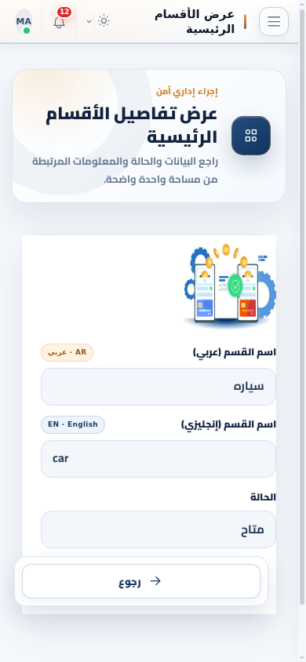Expand the theme chevron dropdown
Viewport: 306px width, 662px height.
tap(89, 21)
